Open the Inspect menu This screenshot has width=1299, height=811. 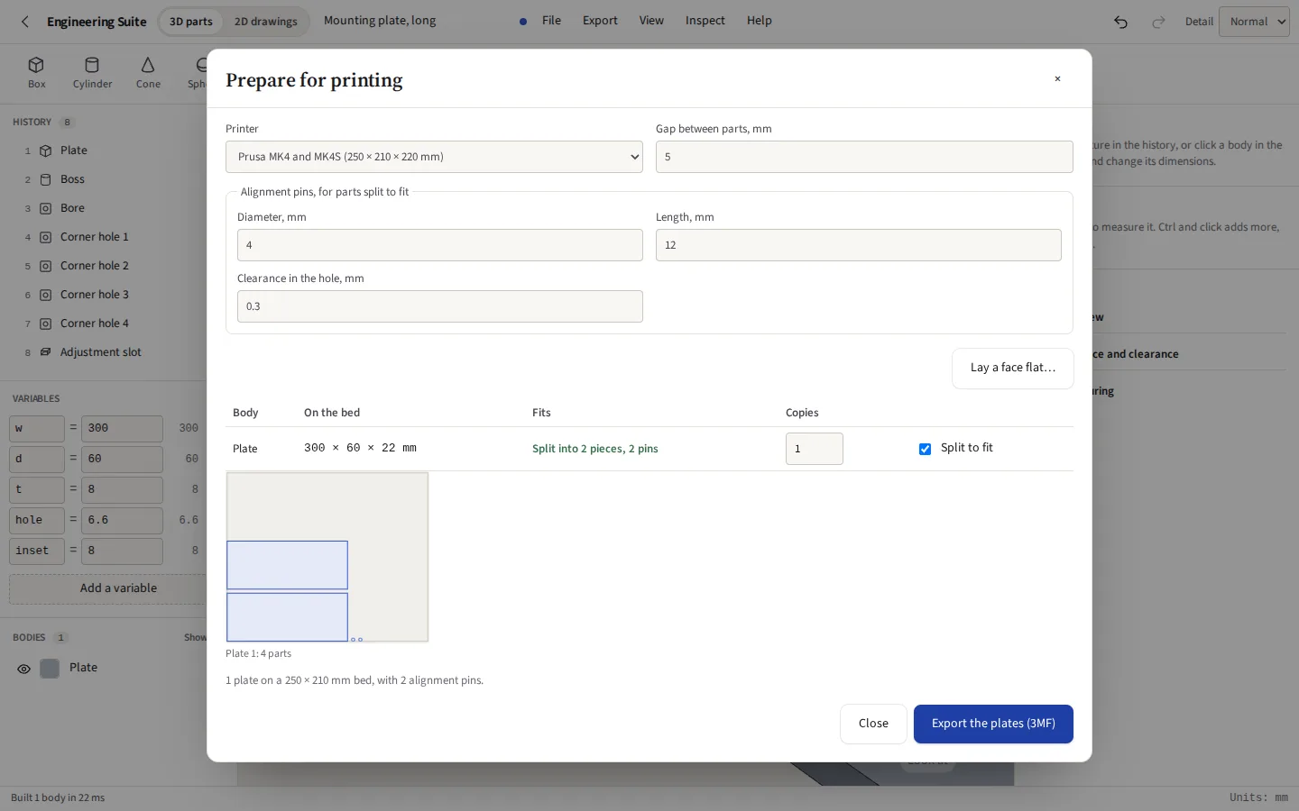click(705, 21)
